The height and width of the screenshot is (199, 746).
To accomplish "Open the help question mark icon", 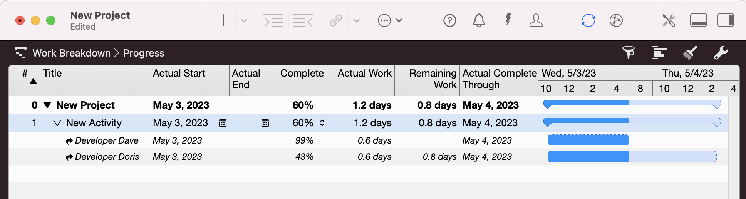I will (x=449, y=20).
